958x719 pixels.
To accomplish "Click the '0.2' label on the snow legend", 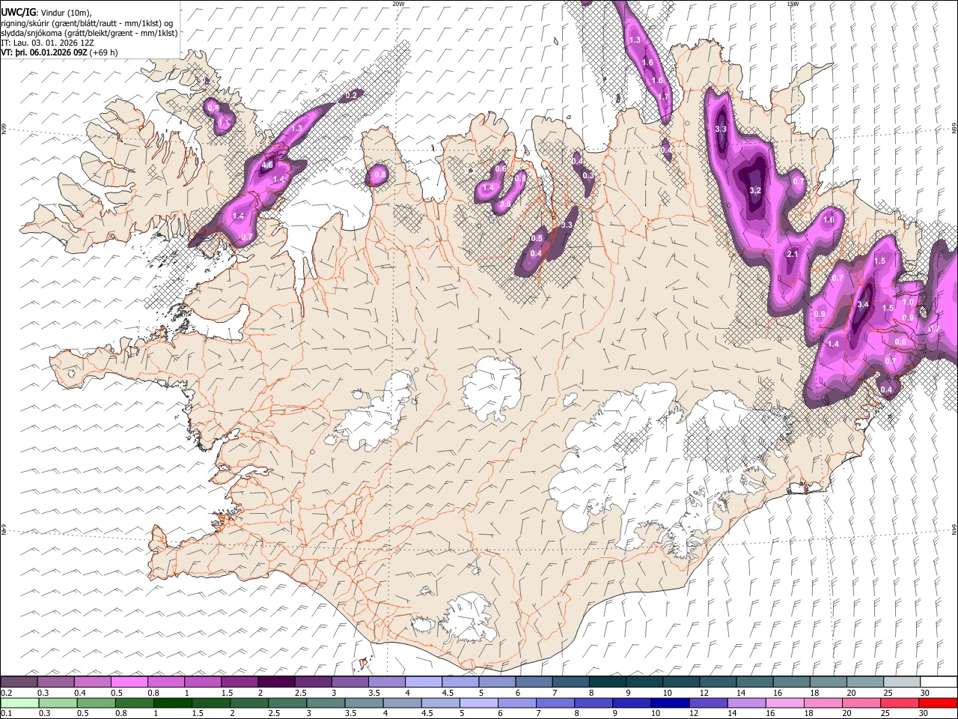I will coord(6,693).
